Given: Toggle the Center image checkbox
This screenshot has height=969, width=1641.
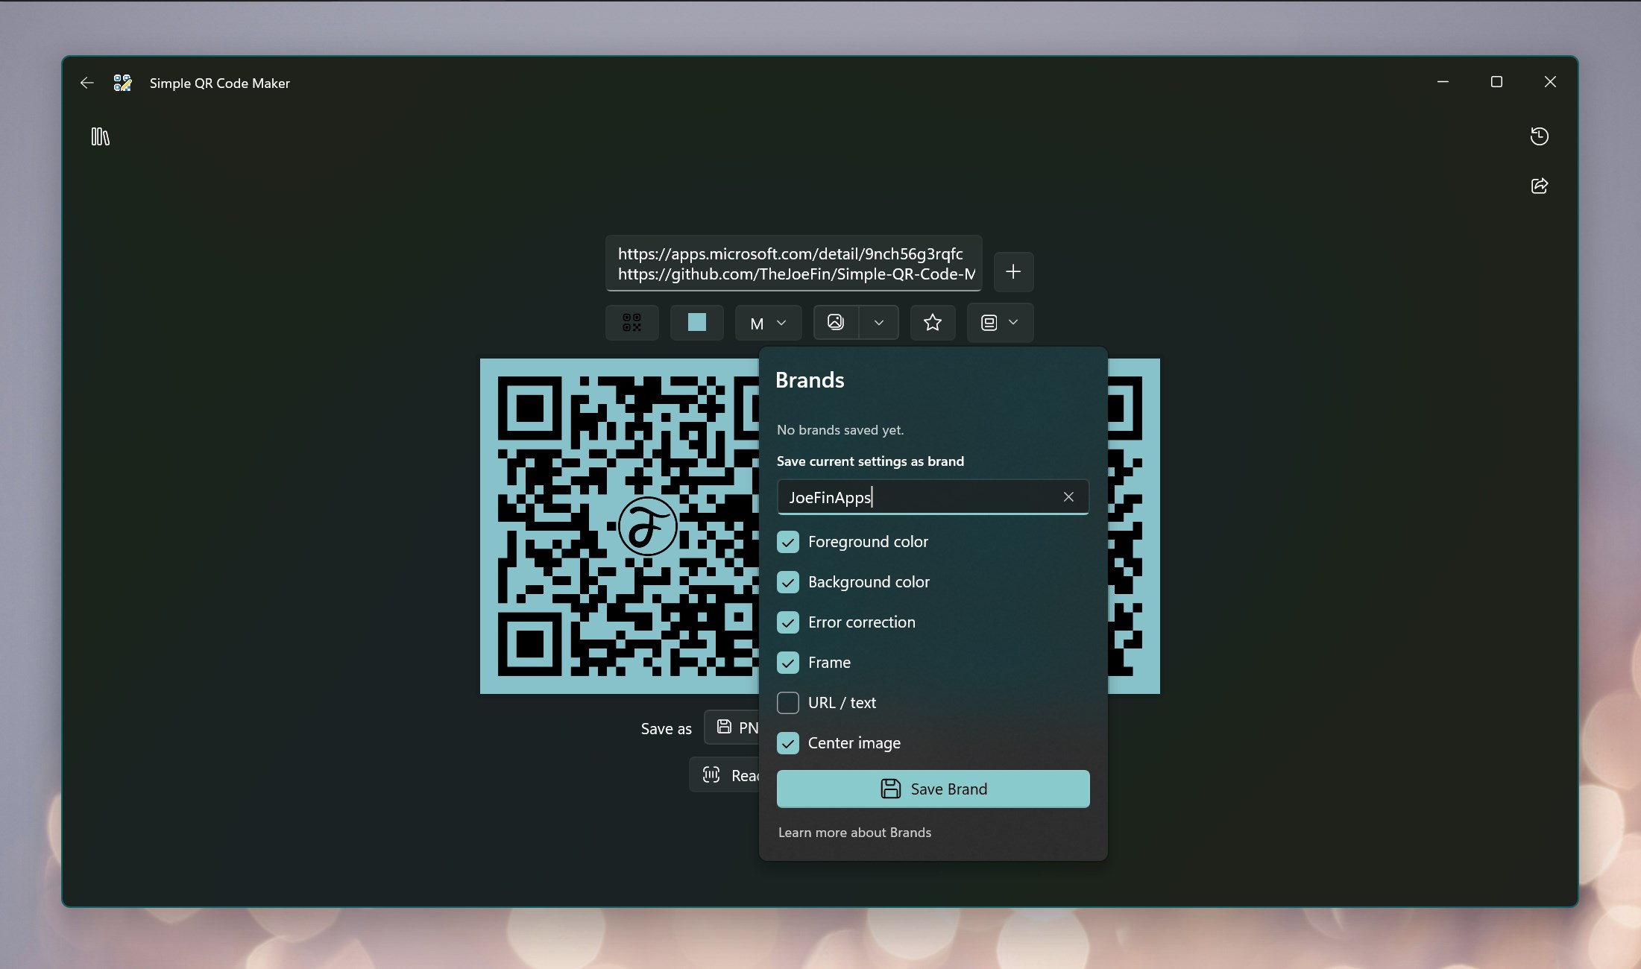Looking at the screenshot, I should click(788, 743).
